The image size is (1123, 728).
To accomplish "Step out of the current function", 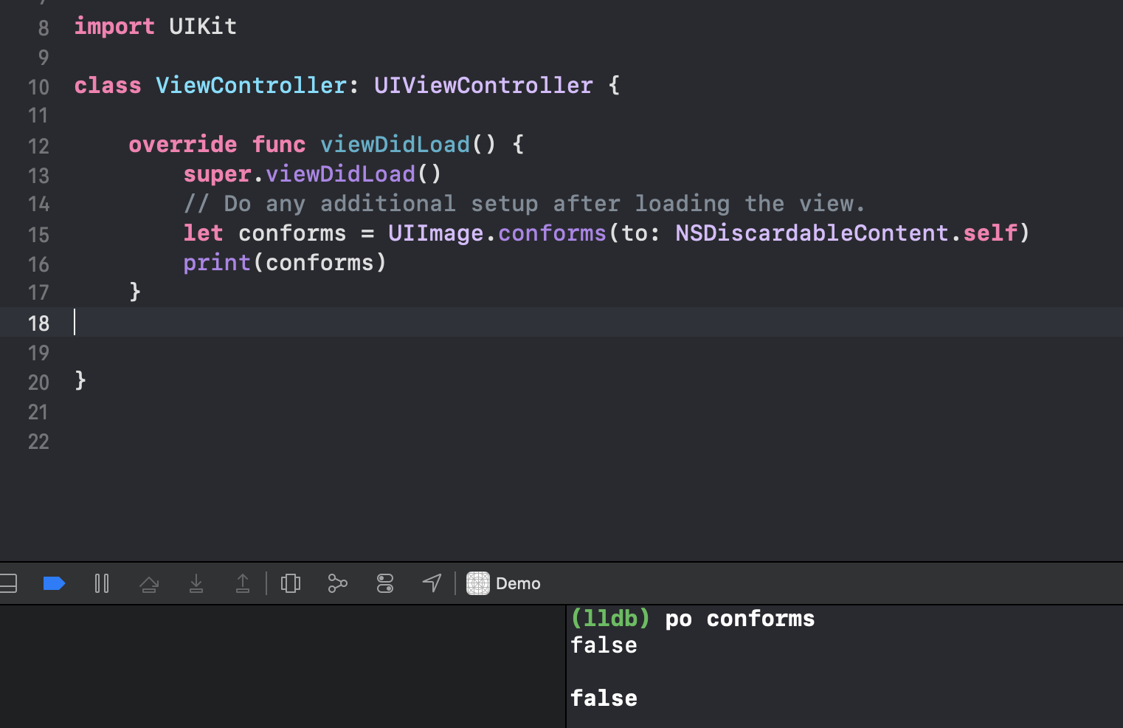I will (243, 583).
